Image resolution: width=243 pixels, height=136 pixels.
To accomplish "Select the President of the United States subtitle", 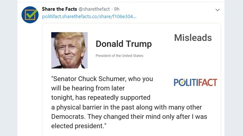I will coord(119,56).
